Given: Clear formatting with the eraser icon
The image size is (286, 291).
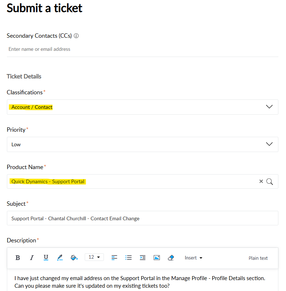Looking at the screenshot, I should pyautogui.click(x=171, y=258).
